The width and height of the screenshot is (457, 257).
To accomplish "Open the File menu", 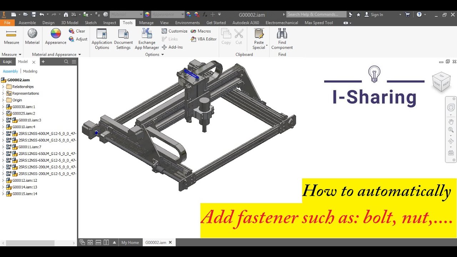I will coord(7,22).
